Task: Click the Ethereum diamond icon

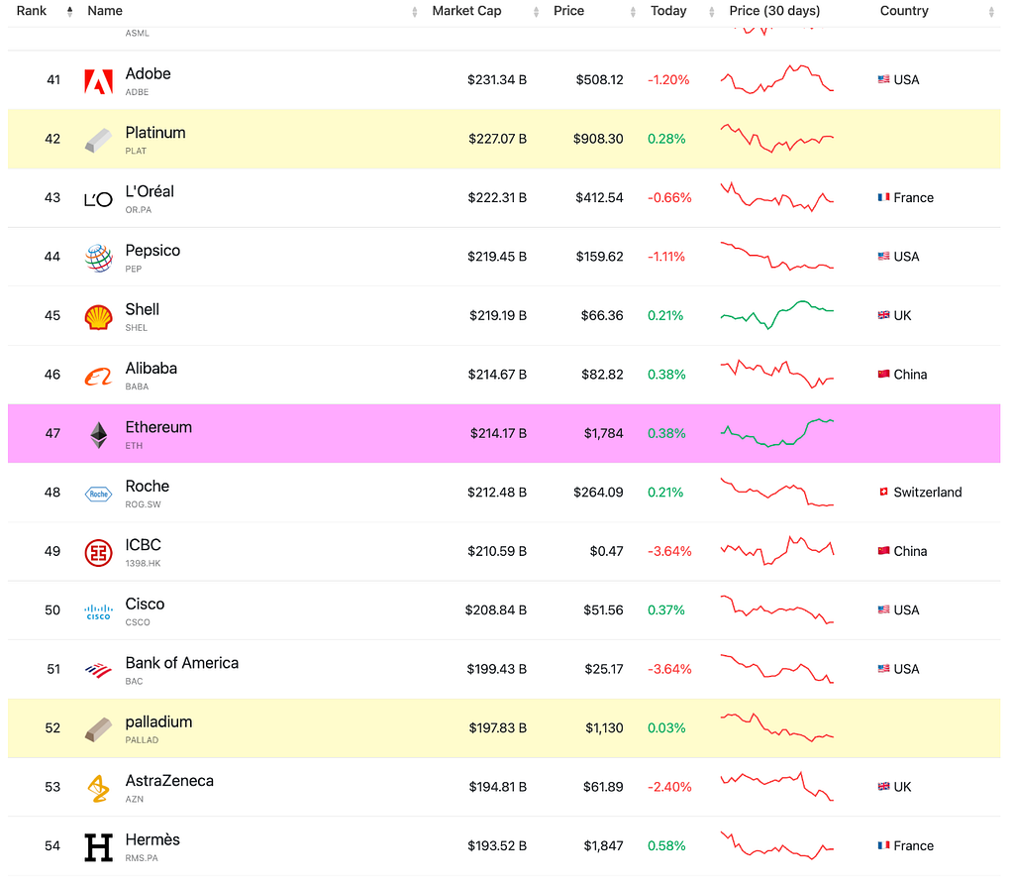Action: point(98,434)
